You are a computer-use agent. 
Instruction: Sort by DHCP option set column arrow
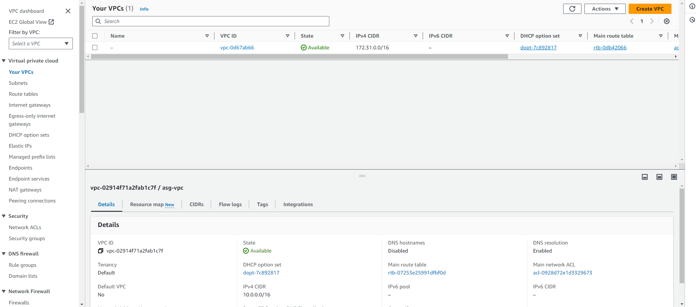coord(580,36)
